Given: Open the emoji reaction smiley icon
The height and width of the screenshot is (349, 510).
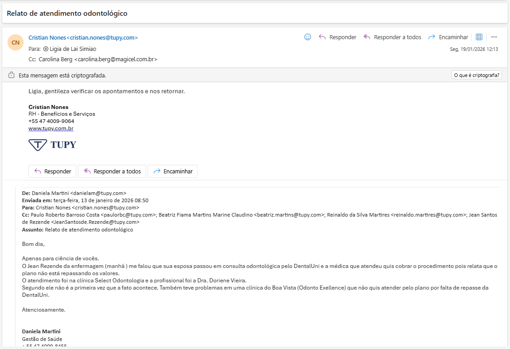Looking at the screenshot, I should coord(308,37).
